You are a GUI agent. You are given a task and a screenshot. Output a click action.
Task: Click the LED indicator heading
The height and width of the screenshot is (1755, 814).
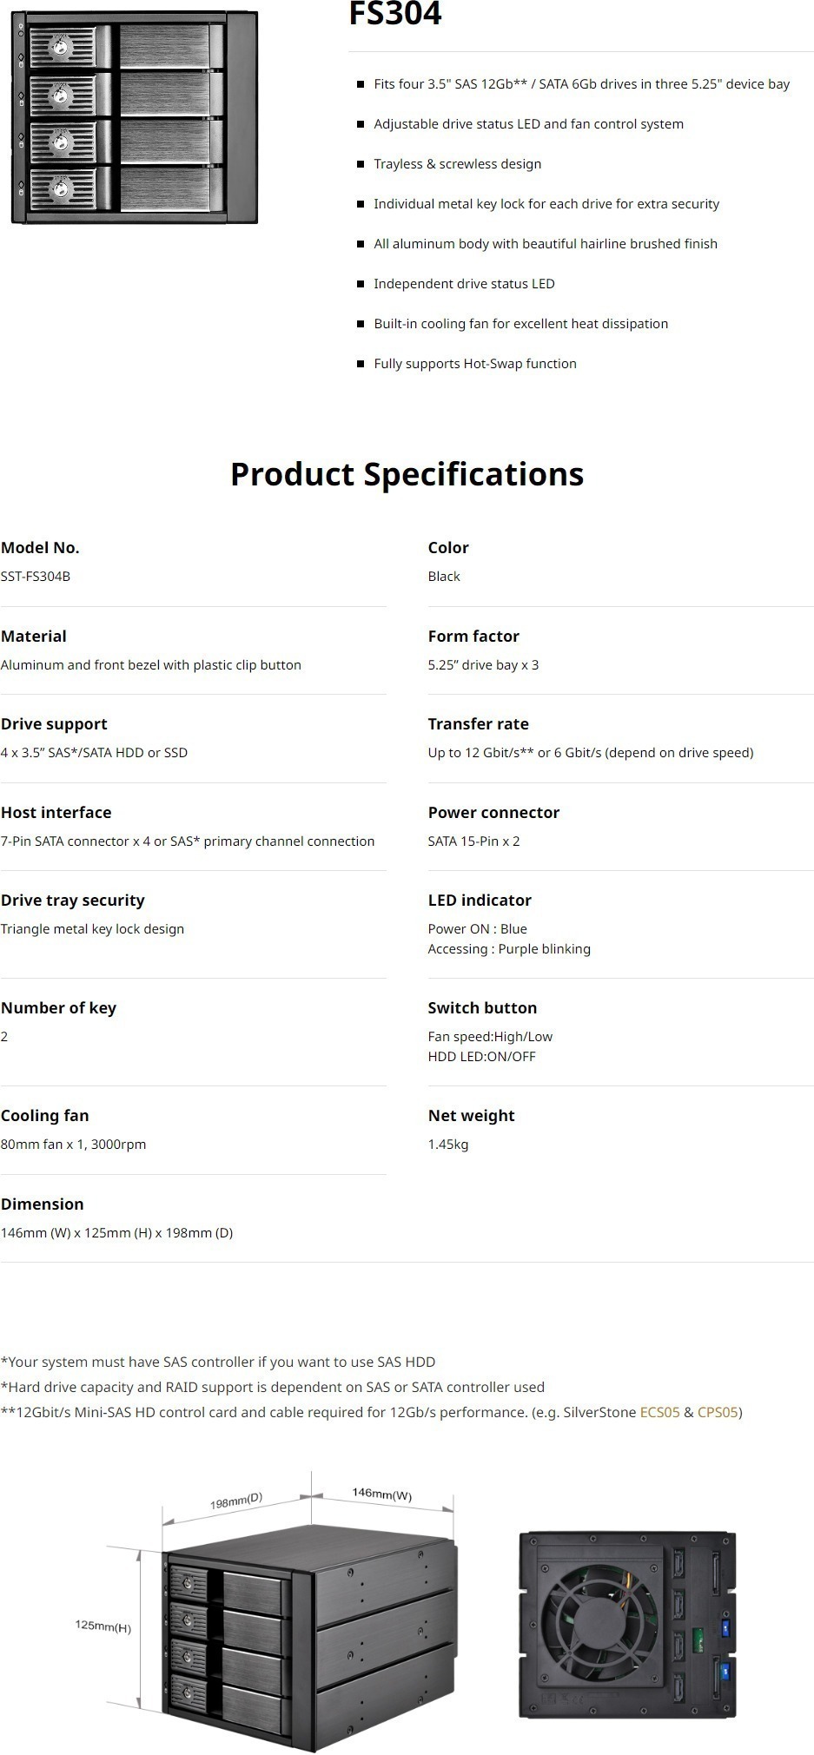coord(480,901)
